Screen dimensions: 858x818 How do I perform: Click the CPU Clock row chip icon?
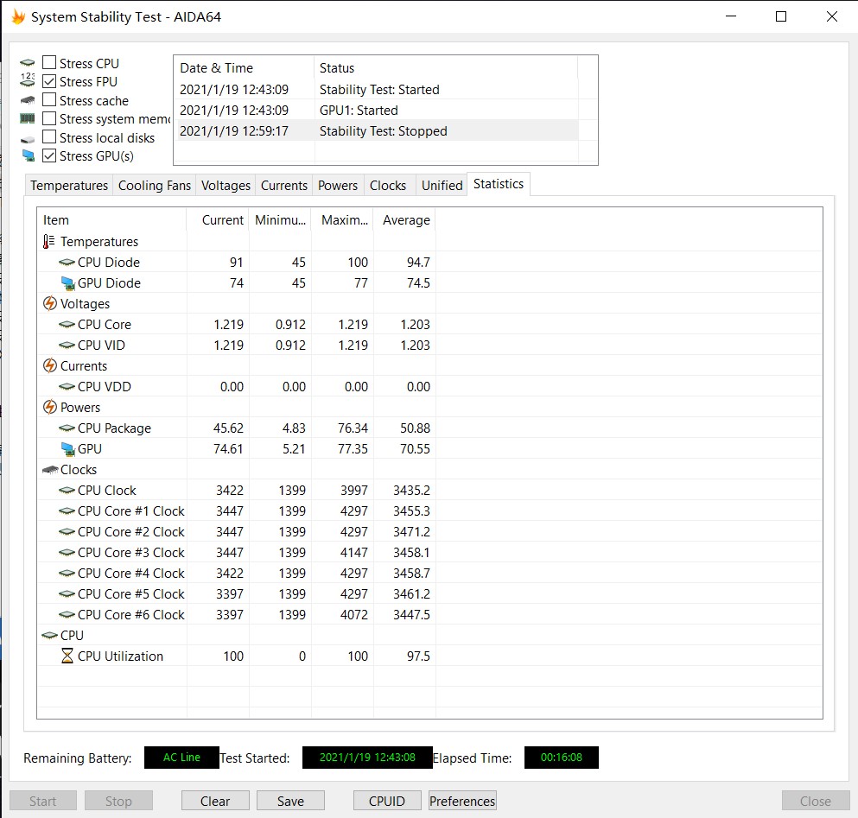(67, 491)
